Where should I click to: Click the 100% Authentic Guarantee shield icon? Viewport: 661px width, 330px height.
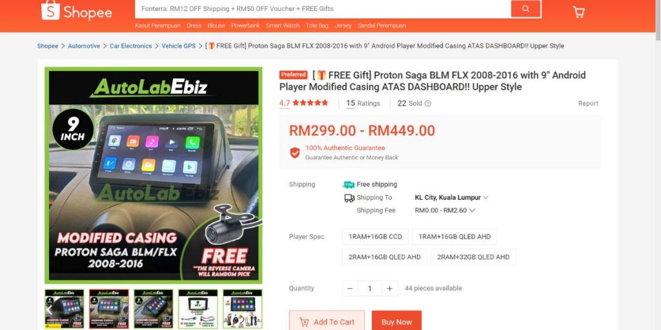coord(294,153)
